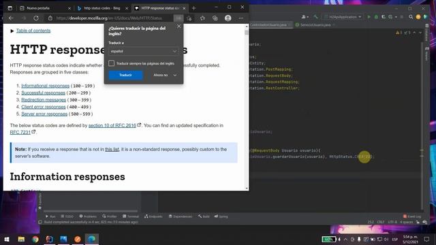This screenshot has width=436, height=245.
Task: Go to previous highlighted error arrow in editor
Action: click(414, 33)
